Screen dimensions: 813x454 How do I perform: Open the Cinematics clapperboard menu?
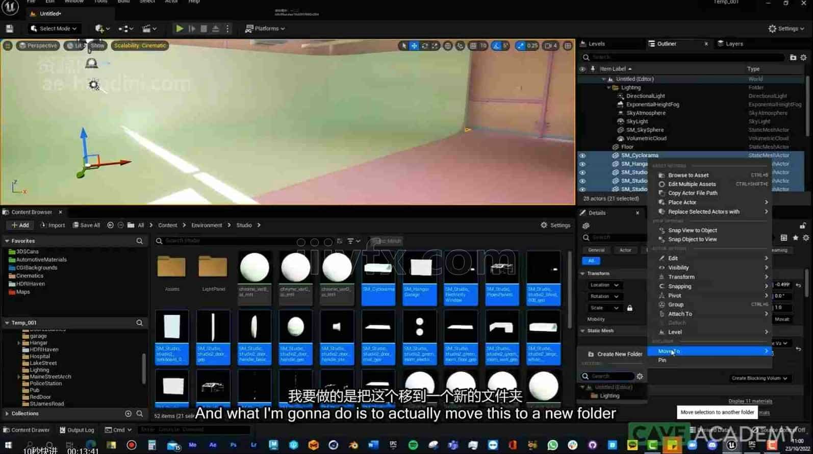tap(149, 29)
